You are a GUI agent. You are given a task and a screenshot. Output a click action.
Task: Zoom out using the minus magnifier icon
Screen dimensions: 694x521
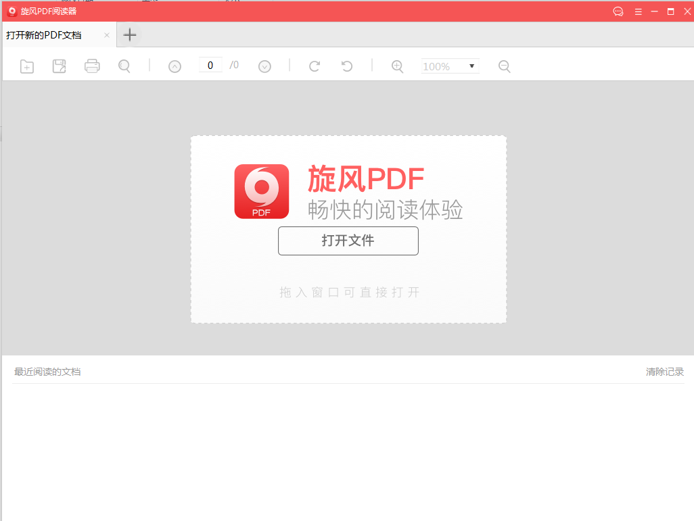504,66
